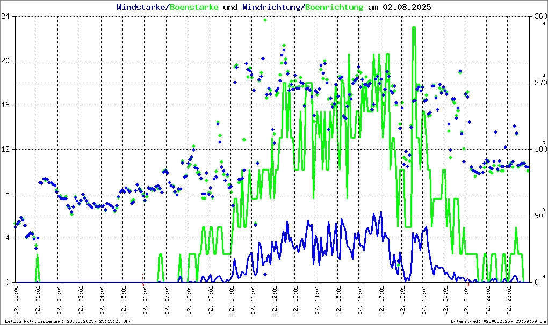Click the date '02.08.2025' in title

pos(407,7)
